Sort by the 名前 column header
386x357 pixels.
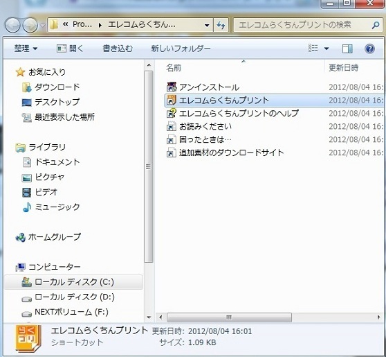[x=174, y=68]
